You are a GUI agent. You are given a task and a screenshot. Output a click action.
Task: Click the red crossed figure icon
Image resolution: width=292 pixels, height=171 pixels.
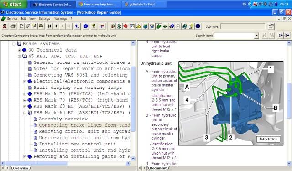coord(5,26)
